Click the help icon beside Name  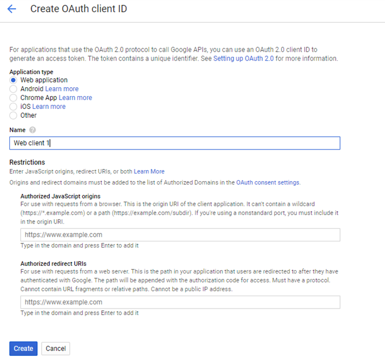point(33,130)
